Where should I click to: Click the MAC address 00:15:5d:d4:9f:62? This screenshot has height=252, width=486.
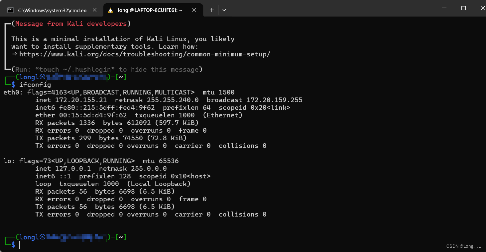[93, 115]
